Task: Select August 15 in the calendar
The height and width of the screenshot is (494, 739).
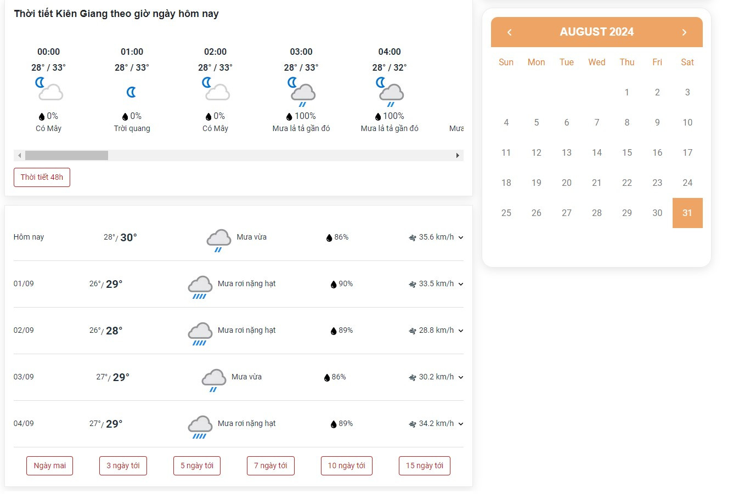Action: pyautogui.click(x=627, y=152)
